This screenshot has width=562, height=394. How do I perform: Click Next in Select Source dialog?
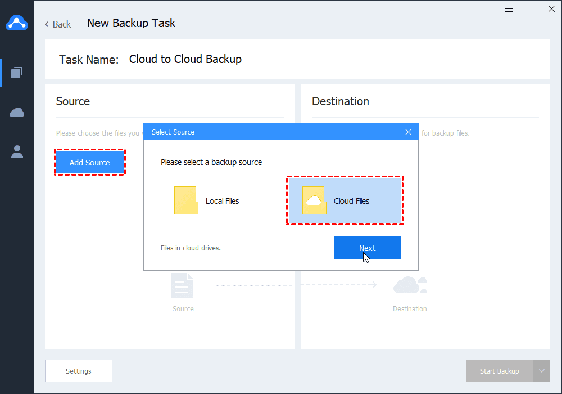368,248
